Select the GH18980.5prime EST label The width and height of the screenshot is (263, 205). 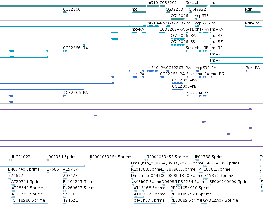click(x=29, y=200)
